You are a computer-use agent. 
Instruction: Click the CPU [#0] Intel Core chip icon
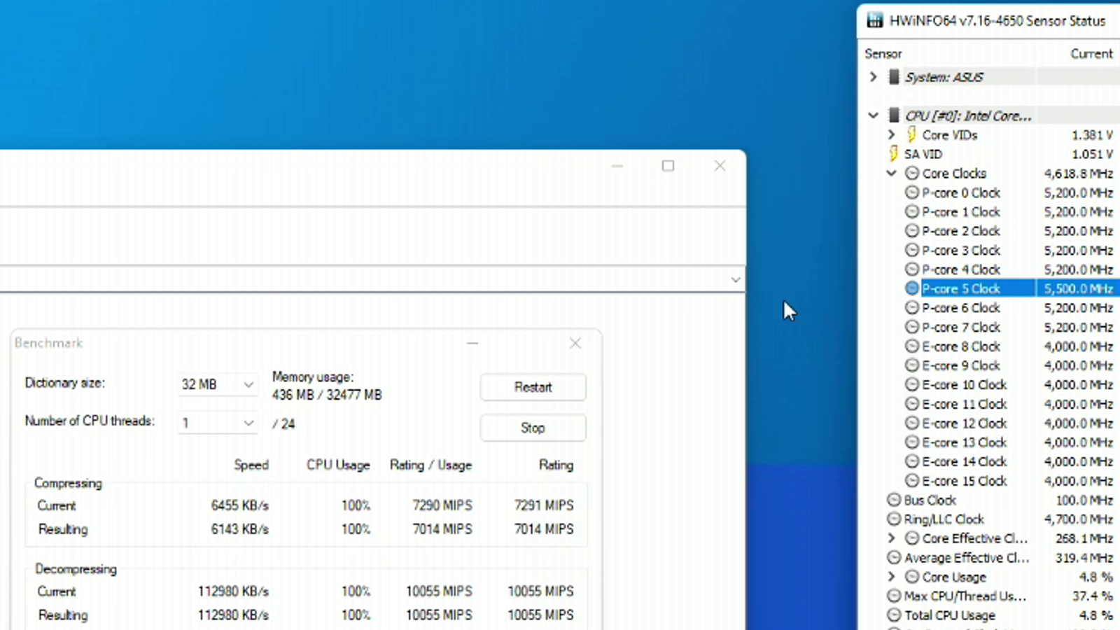point(894,115)
